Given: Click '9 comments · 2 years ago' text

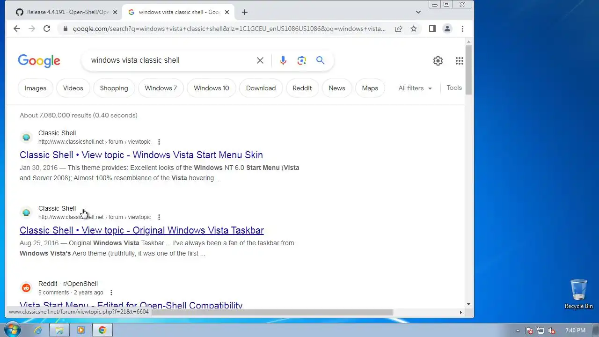Looking at the screenshot, I should click(x=71, y=293).
